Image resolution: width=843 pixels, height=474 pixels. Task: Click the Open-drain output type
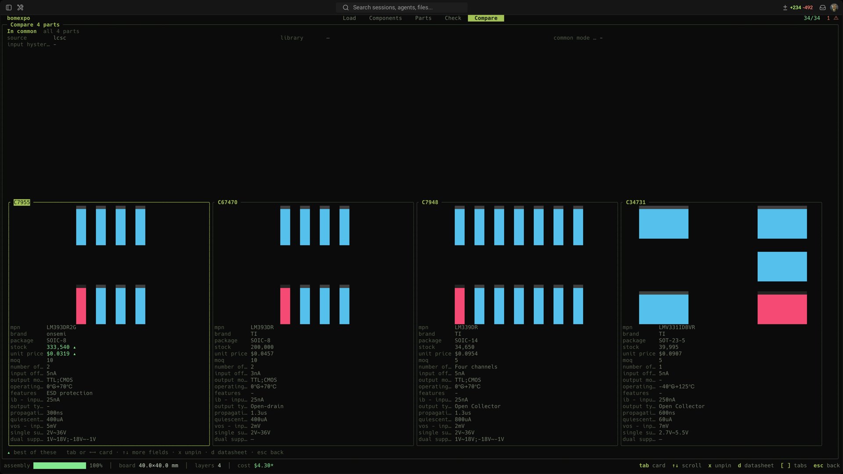pyautogui.click(x=267, y=406)
